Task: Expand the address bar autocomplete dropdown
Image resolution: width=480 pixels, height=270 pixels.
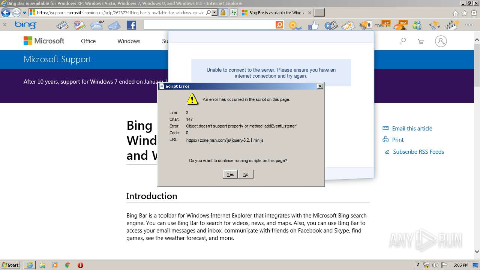Action: [214, 12]
